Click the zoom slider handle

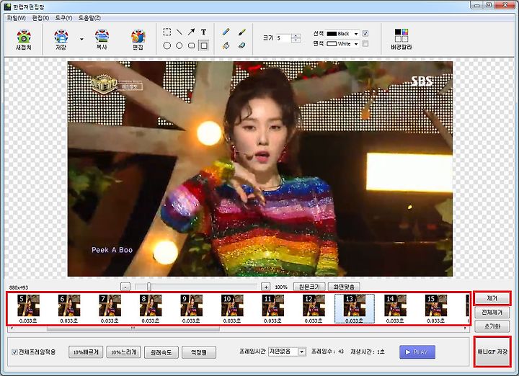(149, 287)
